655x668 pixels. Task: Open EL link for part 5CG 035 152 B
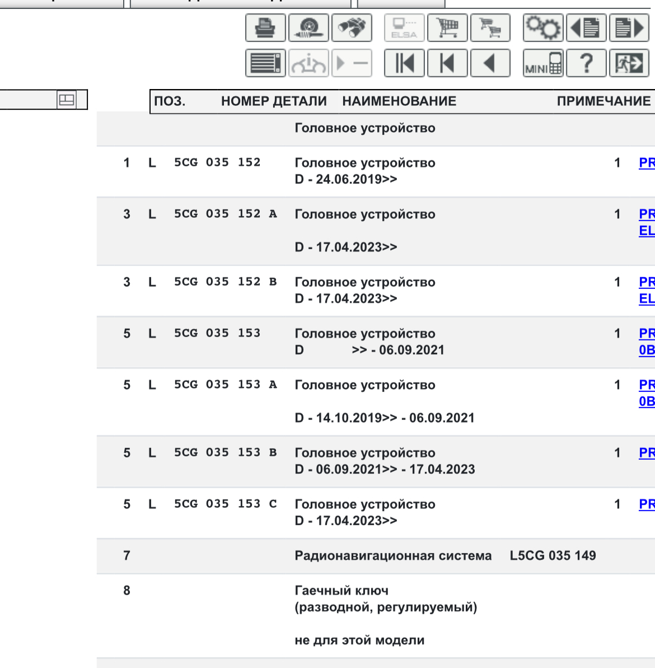click(x=647, y=298)
